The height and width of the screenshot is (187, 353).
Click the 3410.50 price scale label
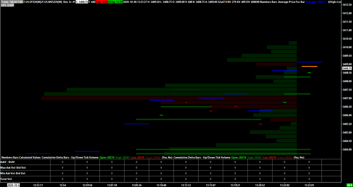tap(347, 39)
